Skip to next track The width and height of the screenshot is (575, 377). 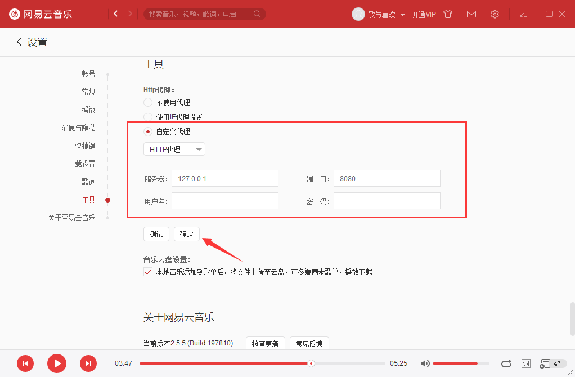(x=88, y=363)
